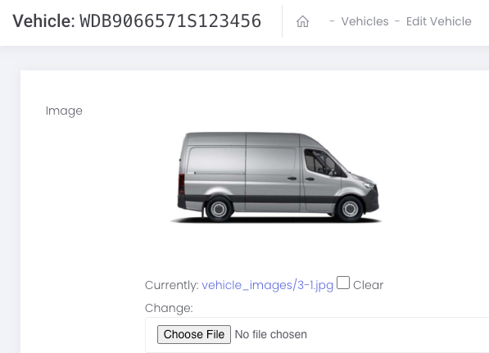
Task: Click the 'No file chosen' text
Action: pyautogui.click(x=270, y=334)
